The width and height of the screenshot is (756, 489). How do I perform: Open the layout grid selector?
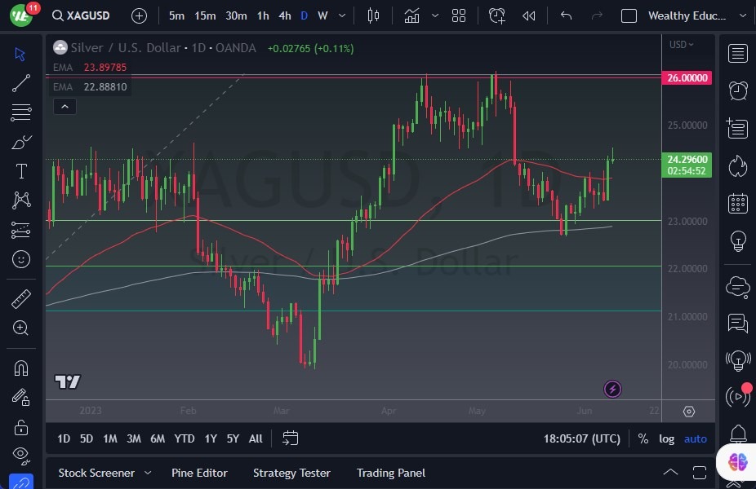click(459, 15)
